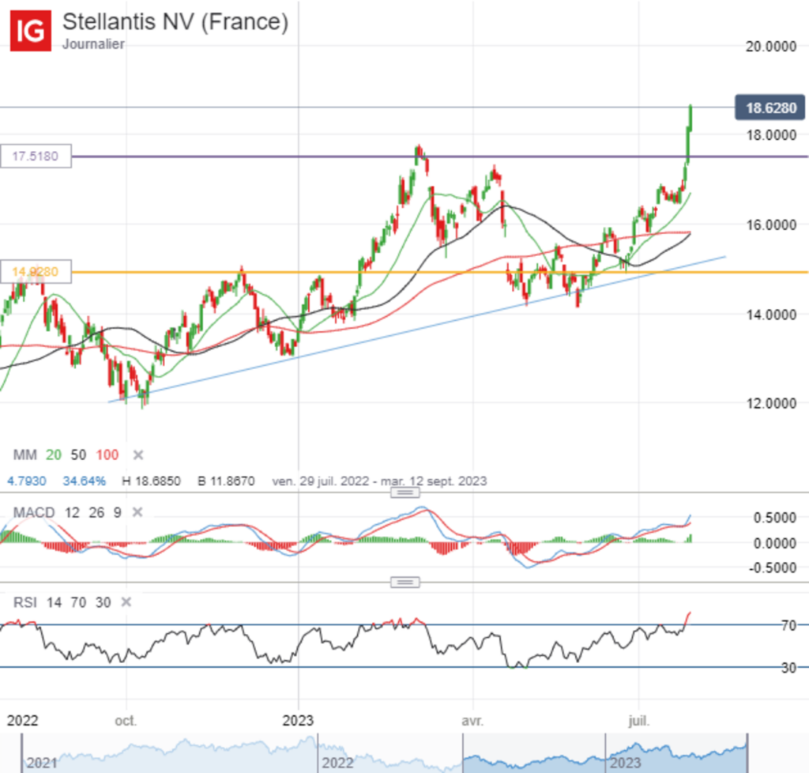Click the MACD panel resize handle
809x773 pixels.
click(404, 492)
